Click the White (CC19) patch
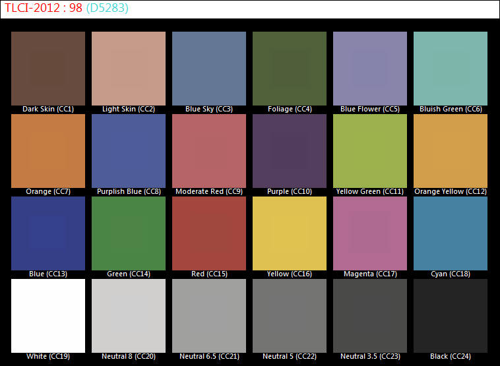This screenshot has width=500, height=366. (x=48, y=315)
